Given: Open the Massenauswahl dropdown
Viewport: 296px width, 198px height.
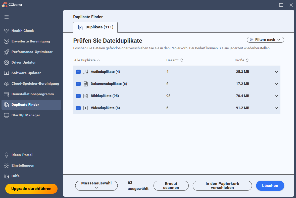Looking at the screenshot, I should pos(96,186).
